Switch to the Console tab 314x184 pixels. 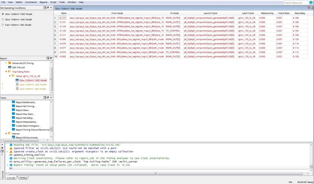tap(11, 178)
